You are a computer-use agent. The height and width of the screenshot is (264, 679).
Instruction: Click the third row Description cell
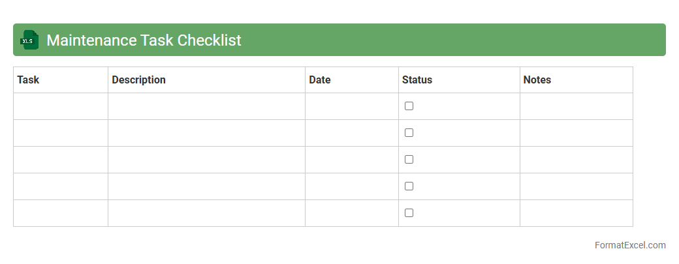(x=206, y=160)
